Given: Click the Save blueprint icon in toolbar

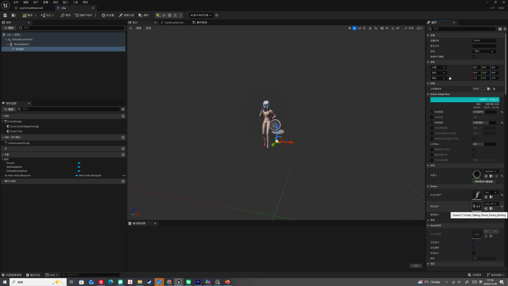Looking at the screenshot, I should click(x=5, y=15).
